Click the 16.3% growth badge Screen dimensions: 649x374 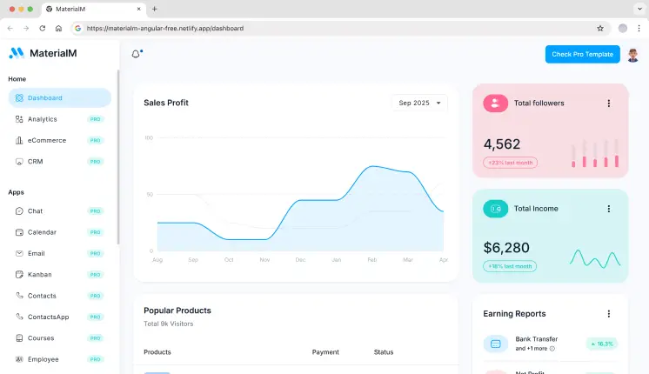[x=602, y=344]
